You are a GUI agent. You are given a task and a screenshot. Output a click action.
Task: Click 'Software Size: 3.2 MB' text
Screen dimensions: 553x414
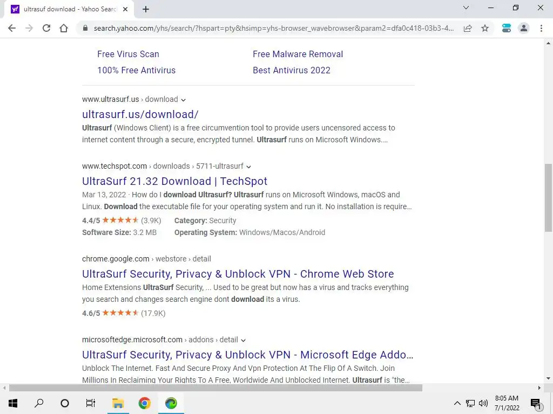[119, 232]
